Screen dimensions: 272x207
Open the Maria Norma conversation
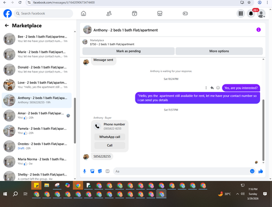tap(36, 161)
